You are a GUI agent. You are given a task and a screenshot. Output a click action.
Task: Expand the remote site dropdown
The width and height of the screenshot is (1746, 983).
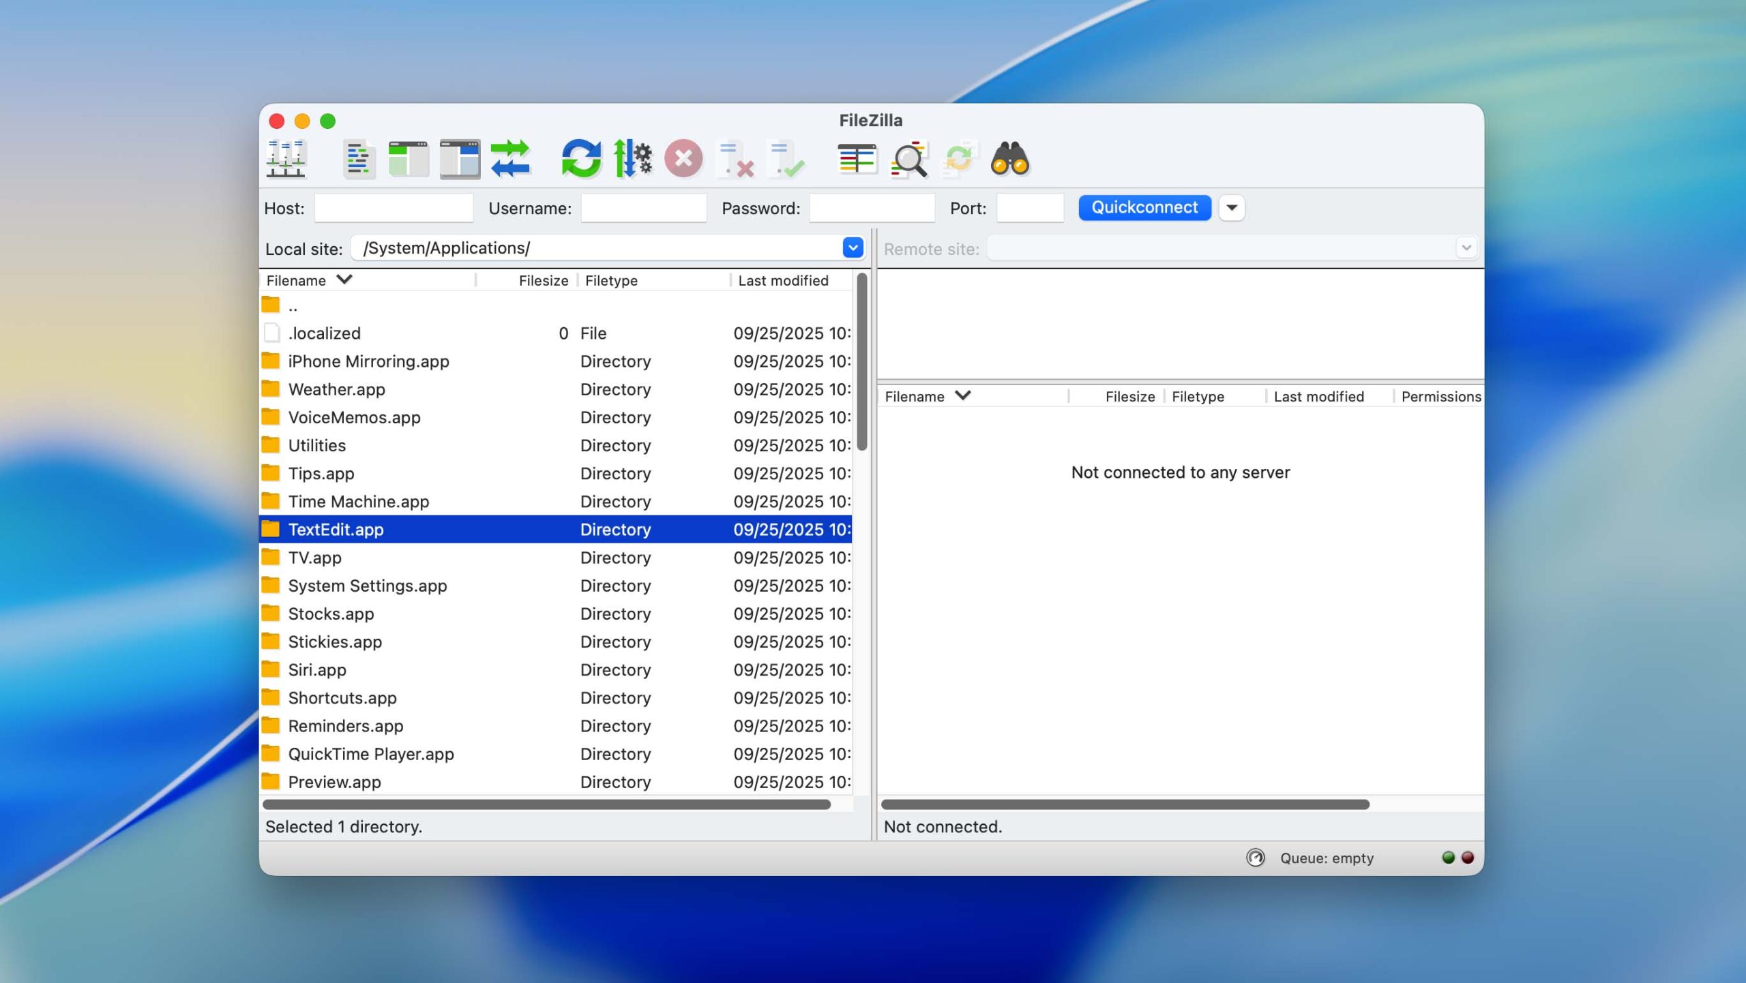1465,247
